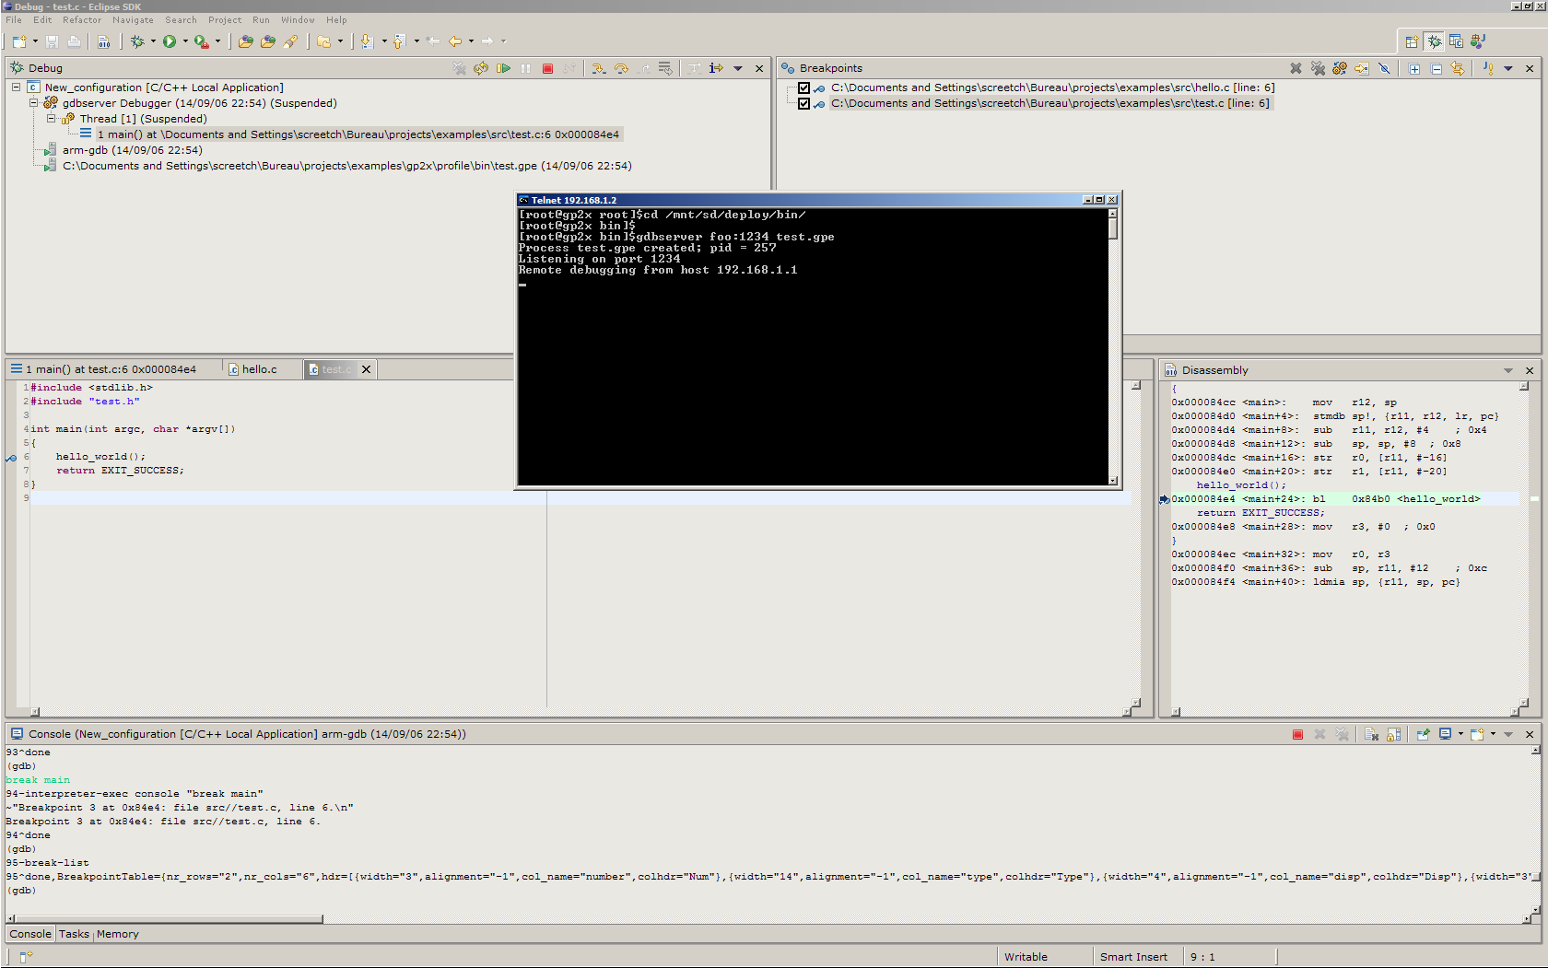Resume execution in the Debug view

(503, 68)
